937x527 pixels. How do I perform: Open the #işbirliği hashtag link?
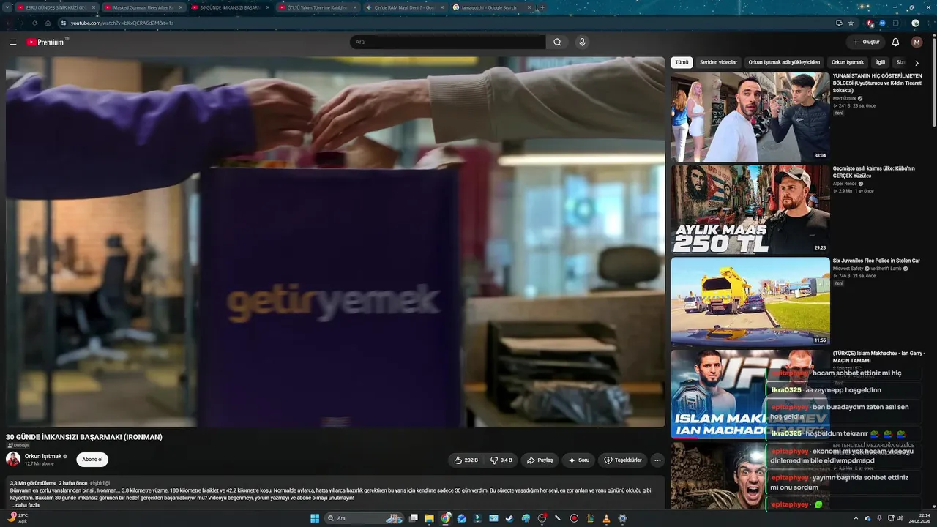pos(100,483)
